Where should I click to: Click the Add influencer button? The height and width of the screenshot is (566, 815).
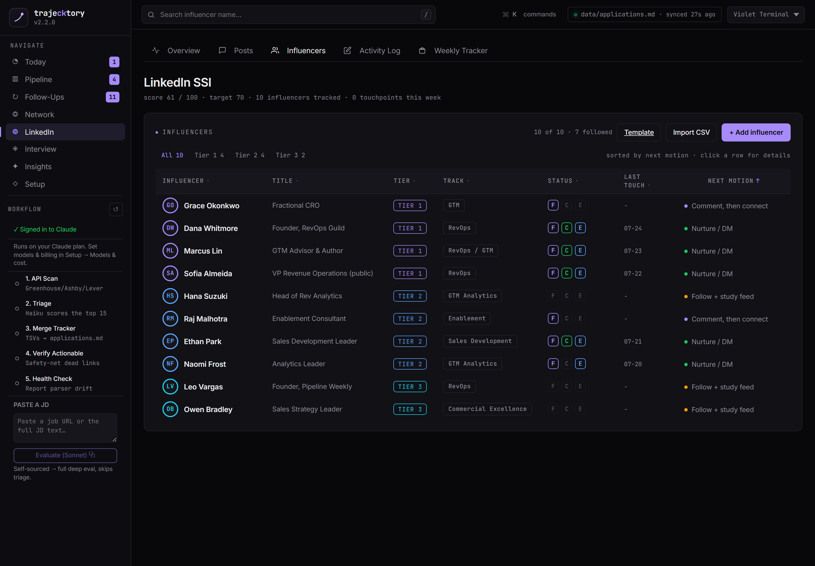point(756,132)
